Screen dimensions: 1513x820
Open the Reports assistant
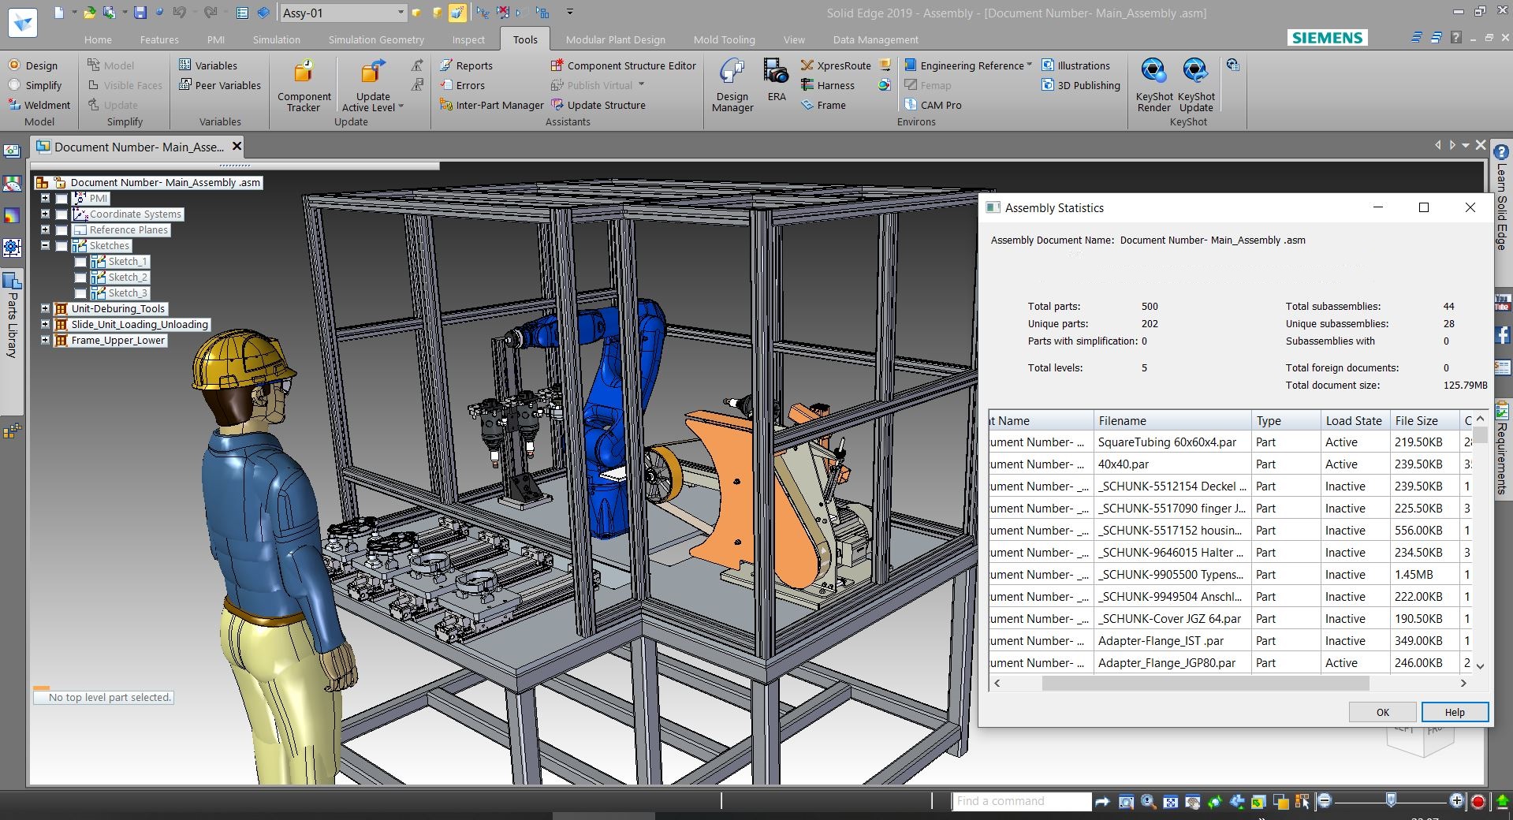466,65
